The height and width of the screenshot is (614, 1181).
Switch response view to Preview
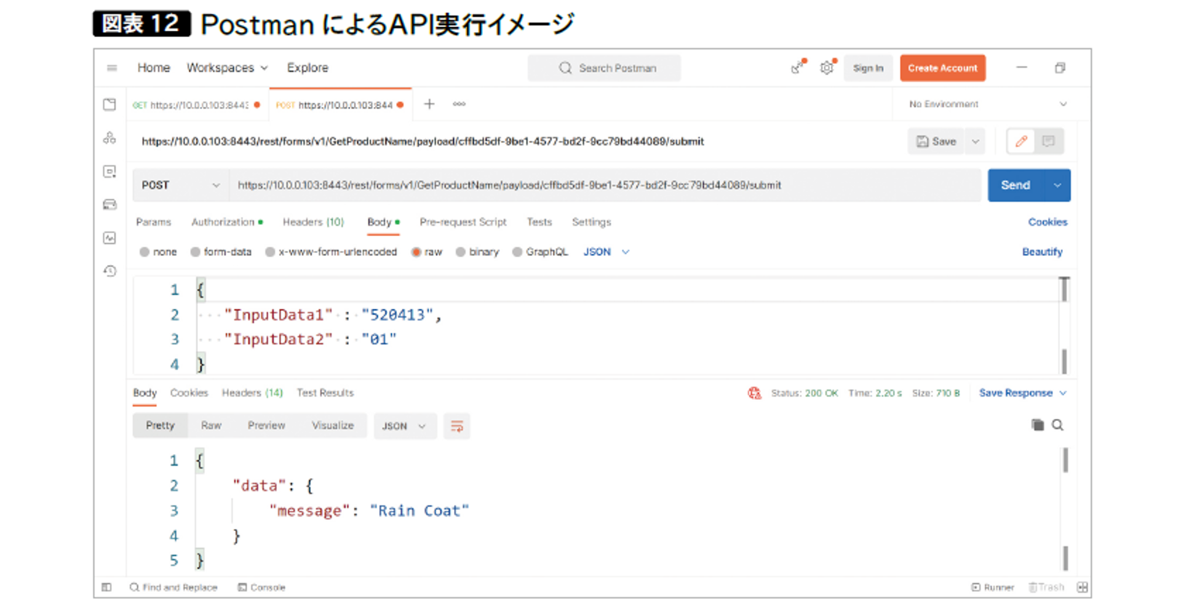click(x=266, y=425)
